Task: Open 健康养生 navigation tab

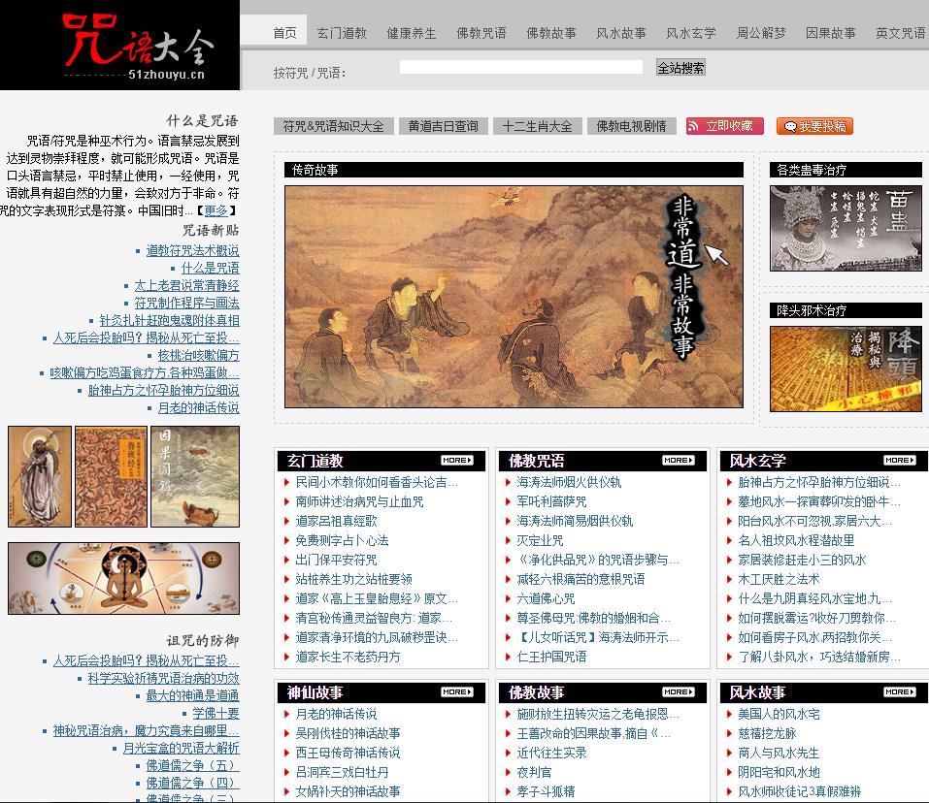Action: coord(412,33)
